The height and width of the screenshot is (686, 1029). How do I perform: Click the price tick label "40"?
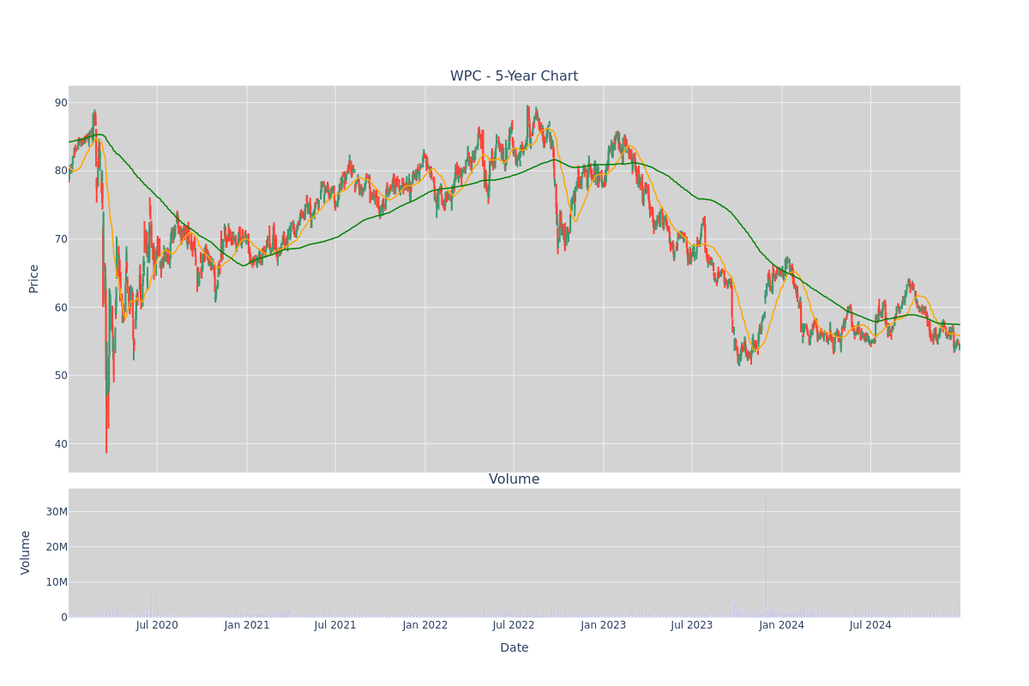[x=61, y=444]
